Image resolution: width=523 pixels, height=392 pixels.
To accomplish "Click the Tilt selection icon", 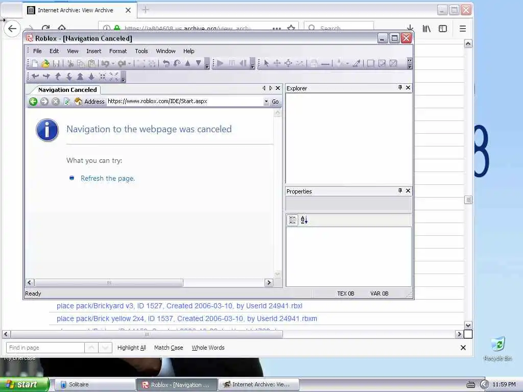I will [x=177, y=63].
